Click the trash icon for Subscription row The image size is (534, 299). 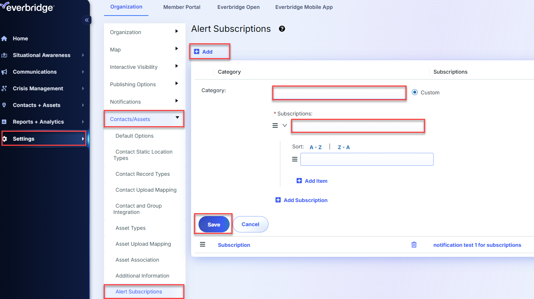(414, 245)
